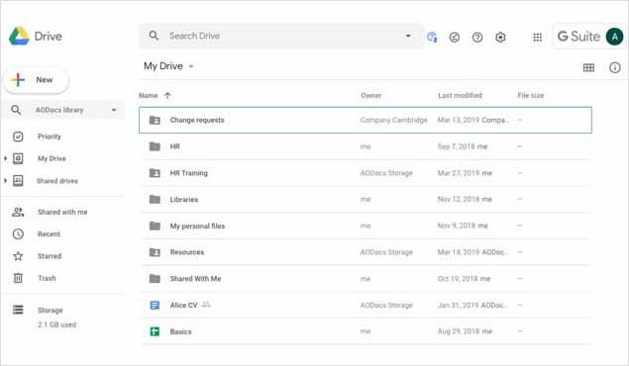Screen dimensions: 629x366
Task: Select the Resources folder name
Action: (x=187, y=252)
